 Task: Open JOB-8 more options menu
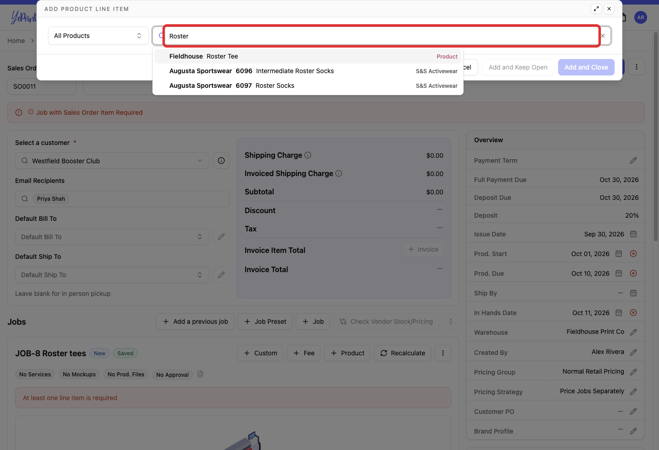click(x=443, y=353)
